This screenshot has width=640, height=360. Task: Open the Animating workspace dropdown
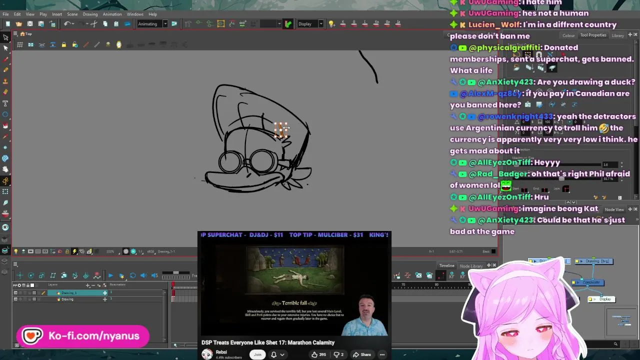[151, 24]
